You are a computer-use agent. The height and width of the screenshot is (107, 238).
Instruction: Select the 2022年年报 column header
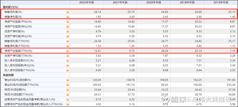coord(86,2)
